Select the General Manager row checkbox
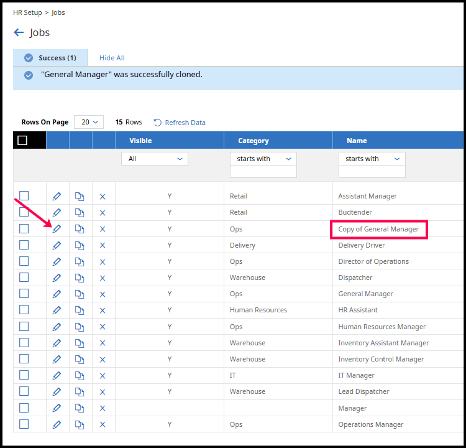 [24, 294]
